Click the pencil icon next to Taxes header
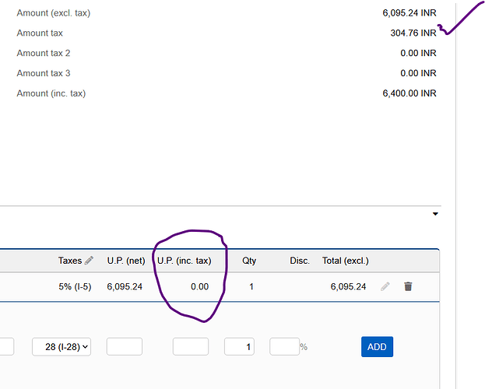 pos(89,261)
